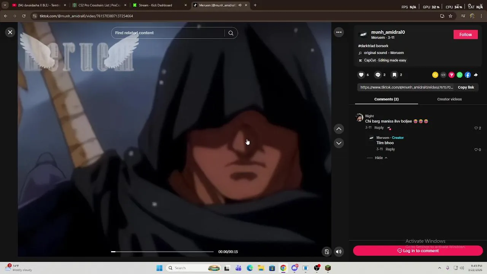Switch to CS2 Pro Crosshairs List tab
The height and width of the screenshot is (274, 487).
99,5
